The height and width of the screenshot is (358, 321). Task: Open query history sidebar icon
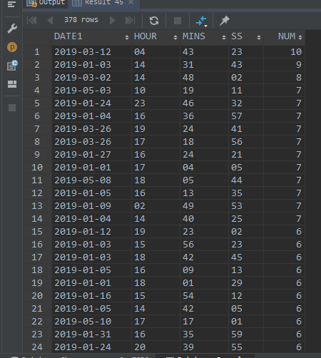click(x=12, y=66)
